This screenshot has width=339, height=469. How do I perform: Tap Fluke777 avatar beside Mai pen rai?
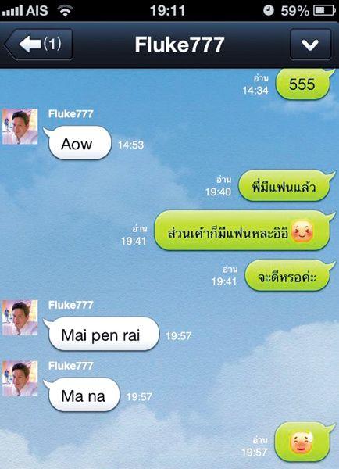click(20, 317)
